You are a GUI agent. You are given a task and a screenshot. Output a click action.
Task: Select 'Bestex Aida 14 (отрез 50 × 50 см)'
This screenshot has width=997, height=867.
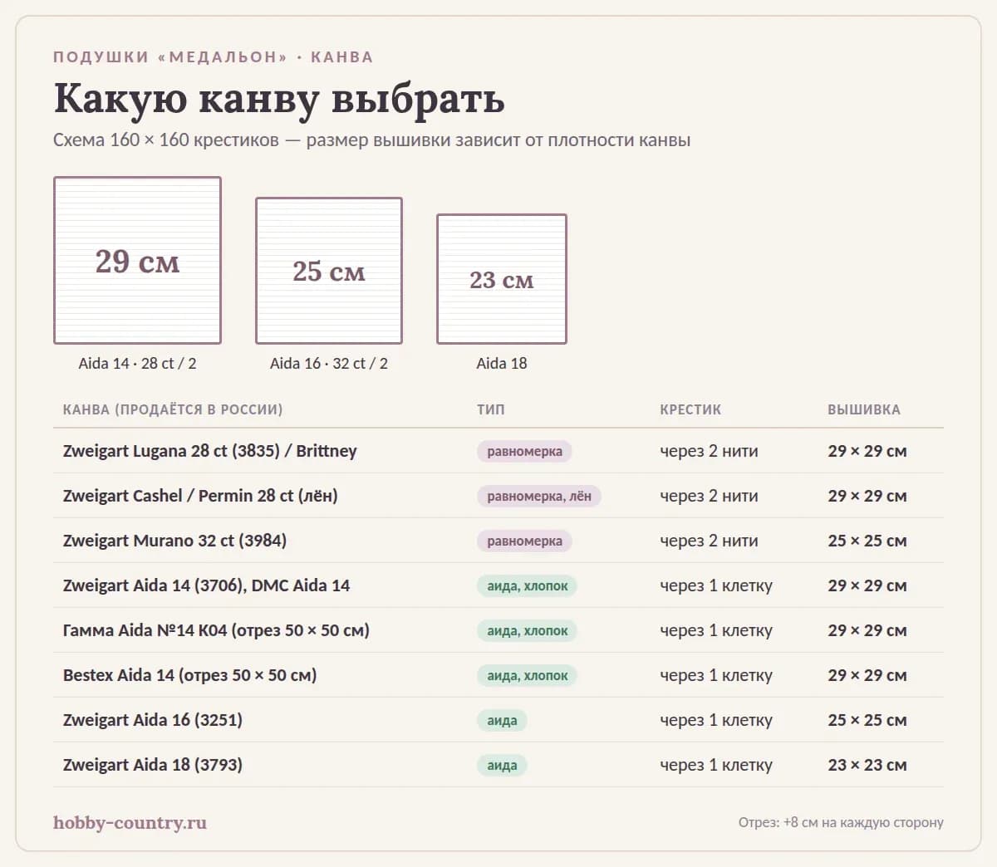[x=189, y=675]
